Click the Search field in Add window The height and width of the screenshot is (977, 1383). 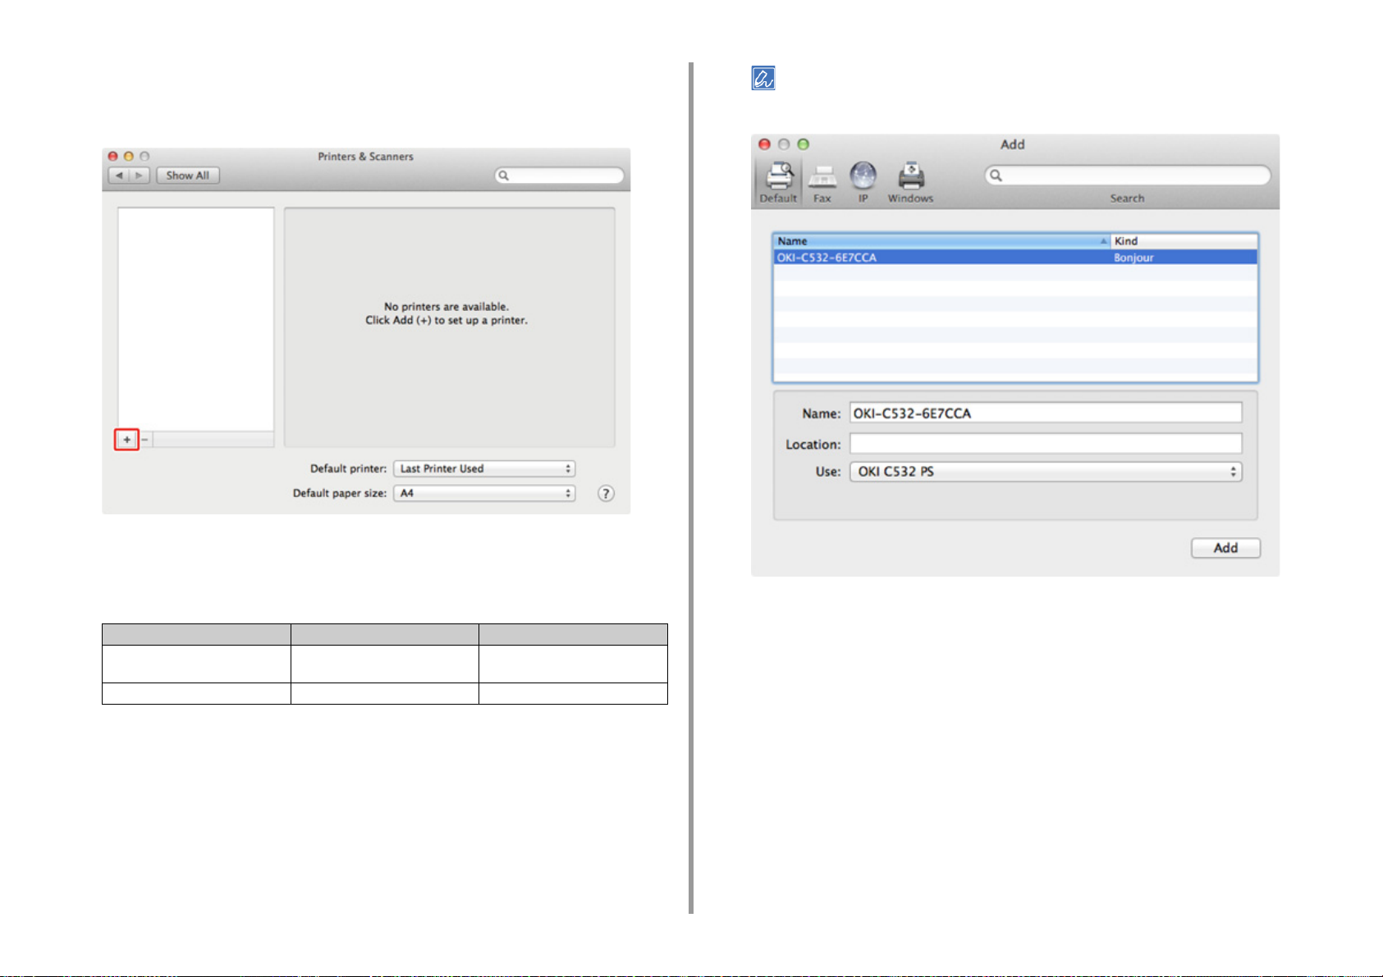tap(1127, 175)
